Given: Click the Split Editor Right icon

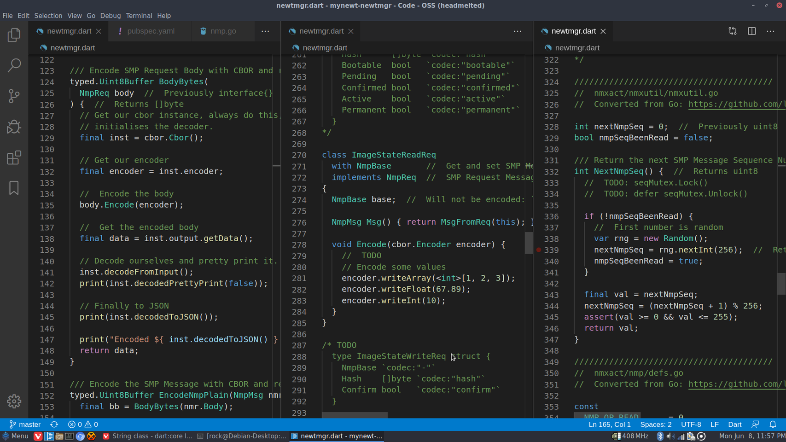Looking at the screenshot, I should click(751, 31).
